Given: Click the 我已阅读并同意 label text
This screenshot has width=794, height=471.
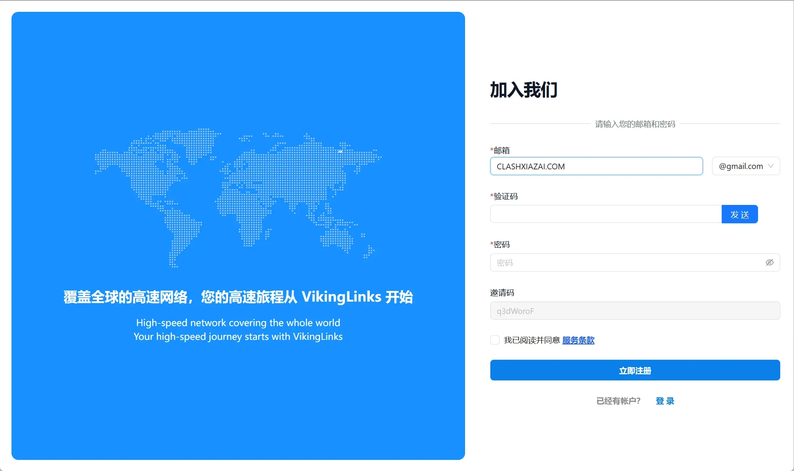Looking at the screenshot, I should (532, 340).
